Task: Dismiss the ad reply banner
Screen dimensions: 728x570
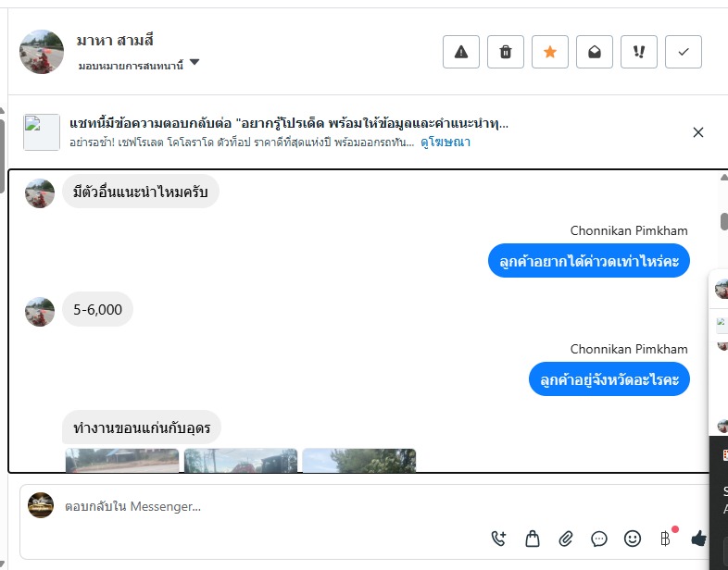Action: tap(697, 132)
